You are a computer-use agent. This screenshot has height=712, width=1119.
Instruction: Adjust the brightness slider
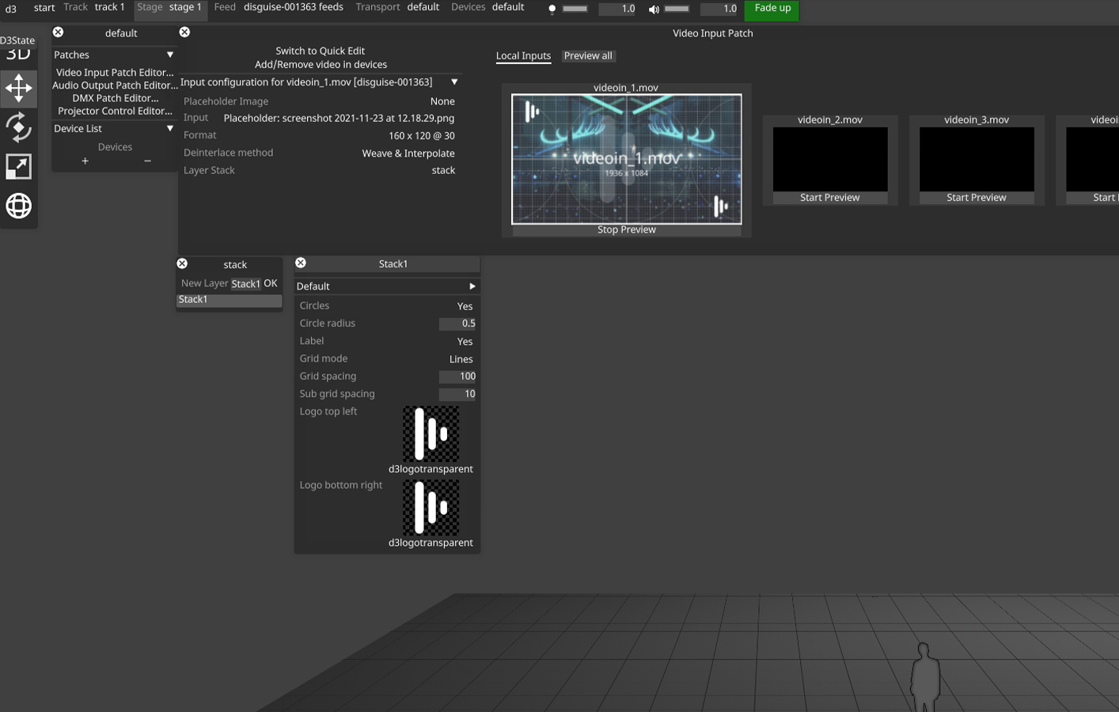point(575,9)
